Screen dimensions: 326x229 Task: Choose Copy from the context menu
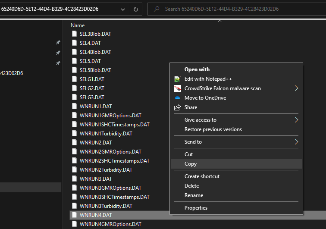point(191,164)
